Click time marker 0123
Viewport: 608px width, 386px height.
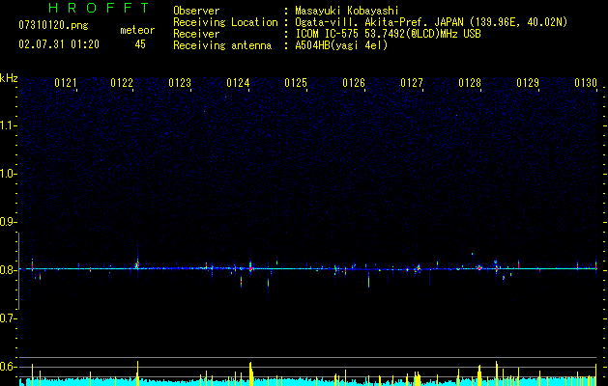pos(180,83)
